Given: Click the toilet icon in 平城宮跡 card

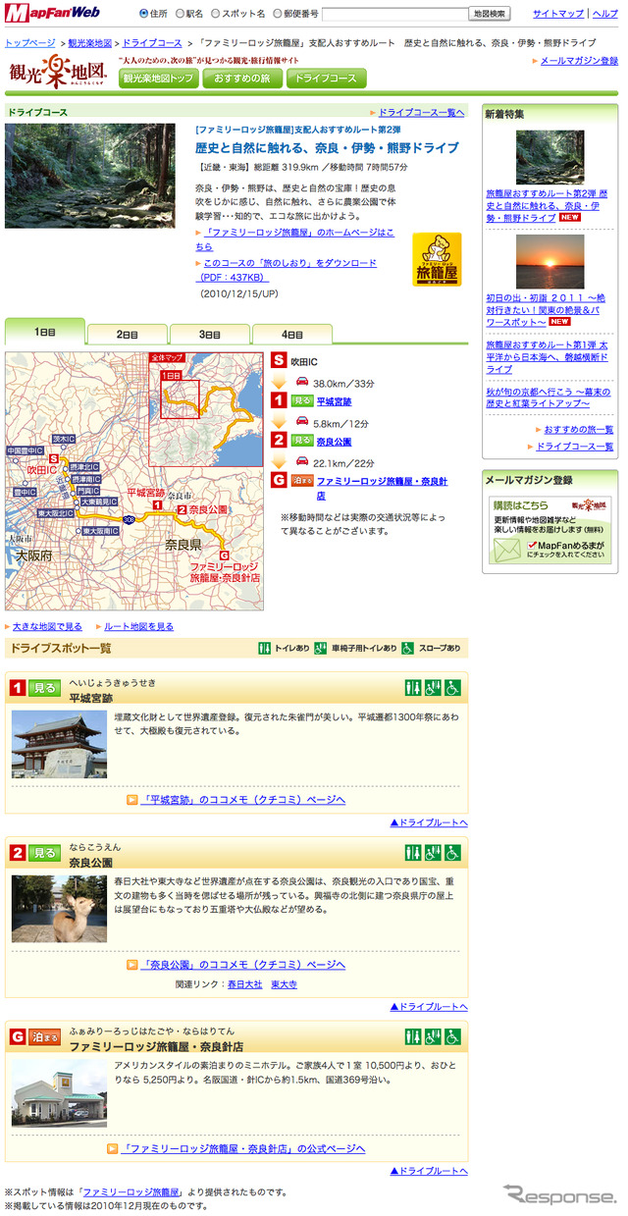Looking at the screenshot, I should coord(413,688).
